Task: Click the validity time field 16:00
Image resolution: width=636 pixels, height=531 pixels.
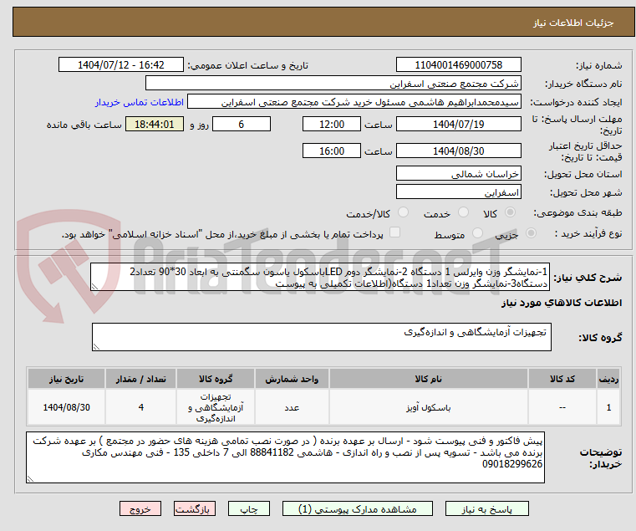Action: tap(332, 151)
